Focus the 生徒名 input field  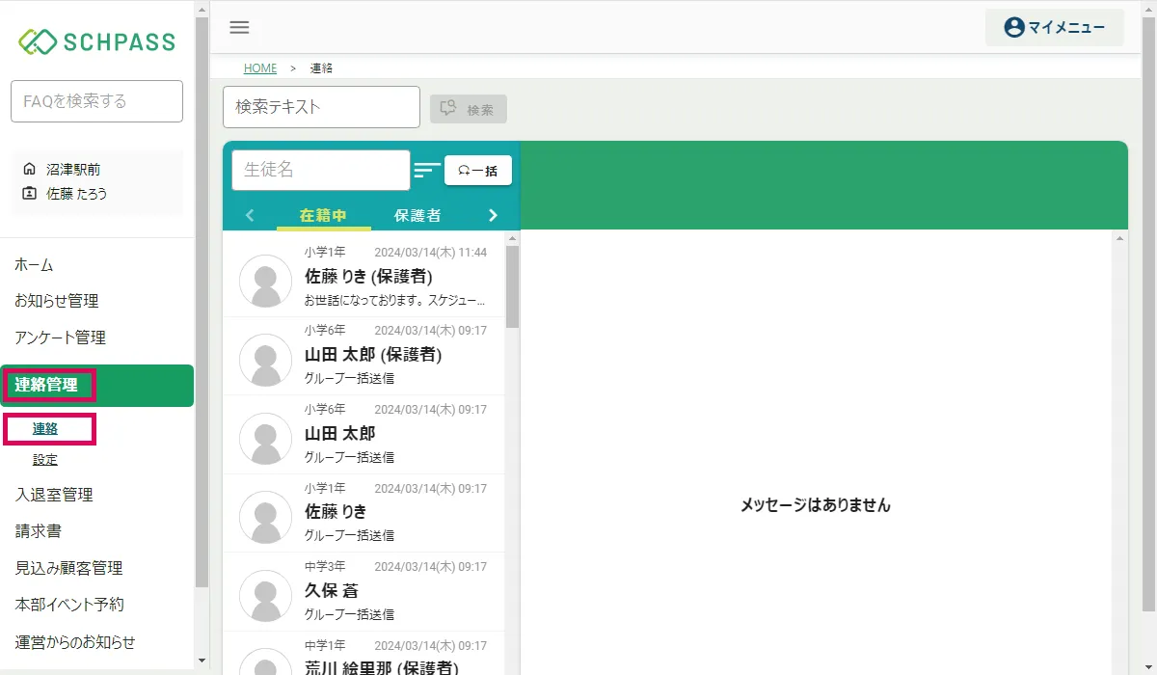[x=321, y=170]
